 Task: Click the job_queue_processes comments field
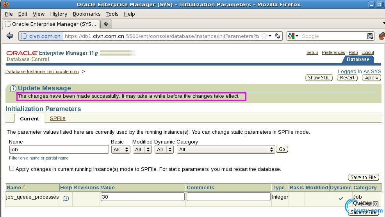click(228, 197)
